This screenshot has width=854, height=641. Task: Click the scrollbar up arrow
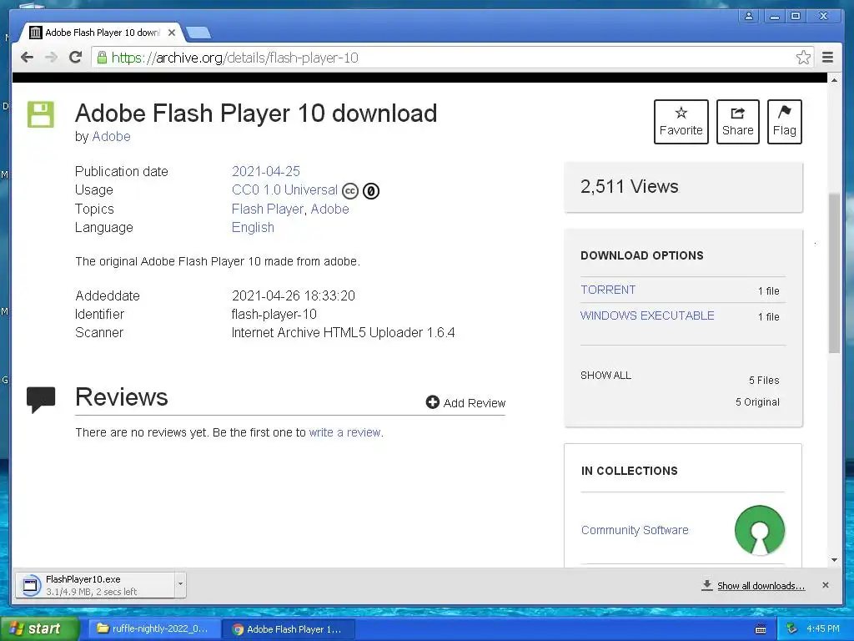coord(834,80)
